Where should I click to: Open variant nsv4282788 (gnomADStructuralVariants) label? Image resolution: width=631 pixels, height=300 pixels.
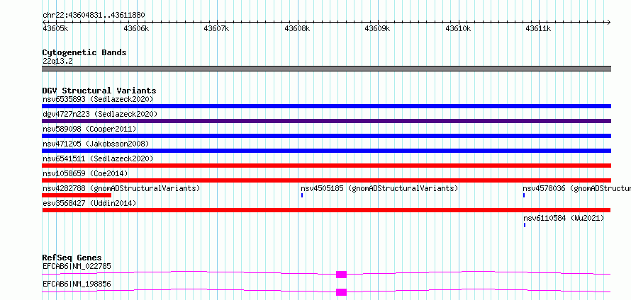[x=121, y=188]
